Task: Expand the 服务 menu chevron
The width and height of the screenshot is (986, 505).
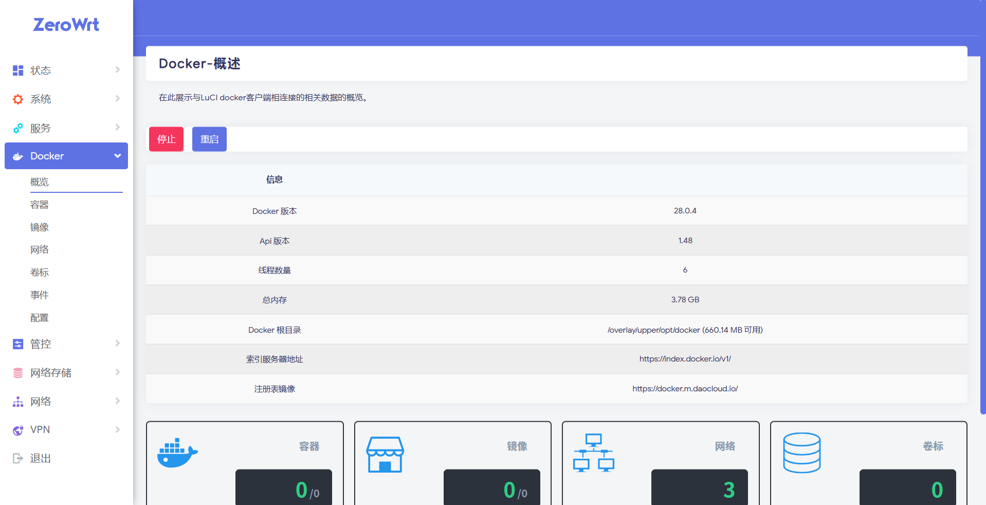Action: click(118, 127)
